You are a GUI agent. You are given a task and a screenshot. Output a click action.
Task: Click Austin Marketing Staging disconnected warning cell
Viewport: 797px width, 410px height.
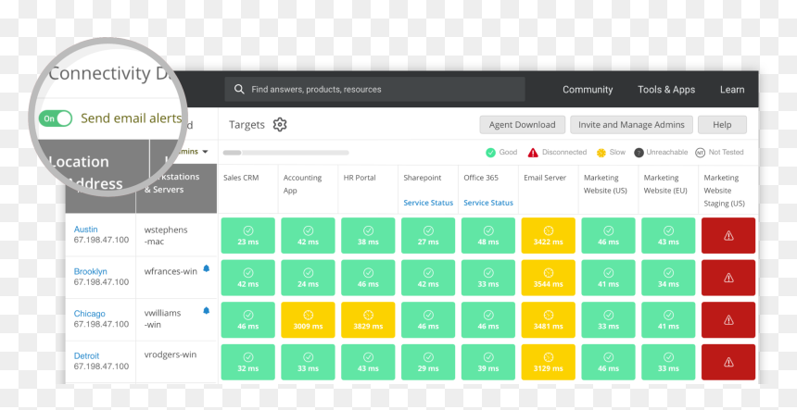coord(728,235)
